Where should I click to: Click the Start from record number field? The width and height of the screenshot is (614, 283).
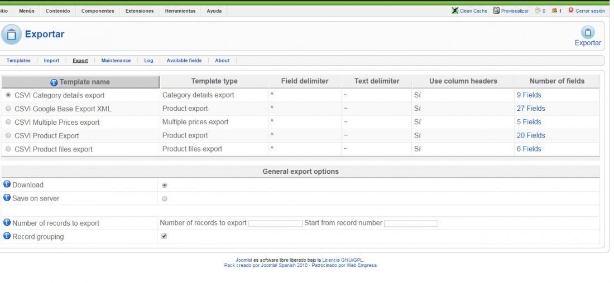411,223
